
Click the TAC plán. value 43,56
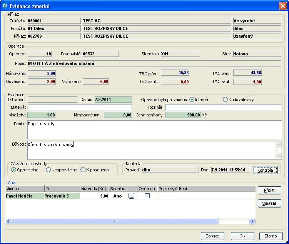[247, 73]
